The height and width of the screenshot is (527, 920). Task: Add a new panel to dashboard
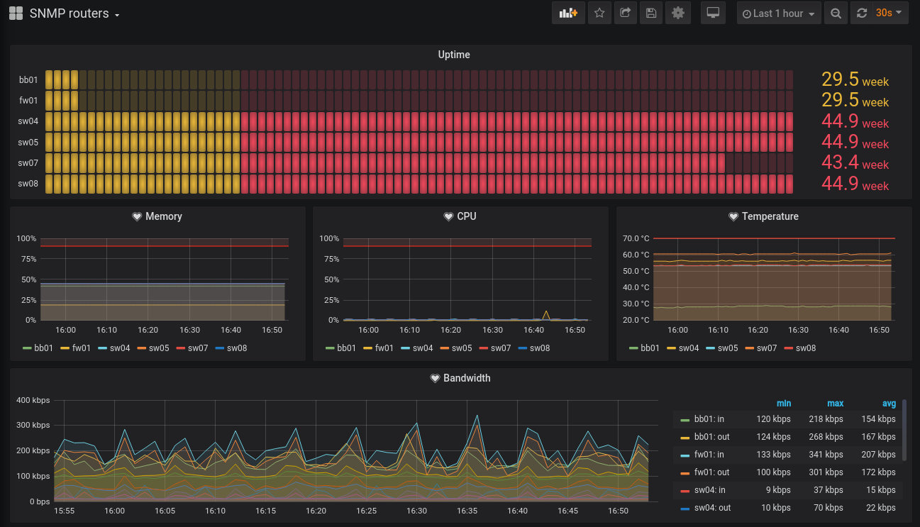[x=568, y=13]
